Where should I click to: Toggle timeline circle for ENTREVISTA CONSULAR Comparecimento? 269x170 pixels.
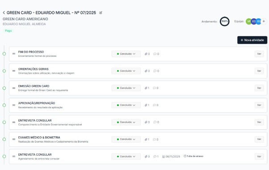4,122
